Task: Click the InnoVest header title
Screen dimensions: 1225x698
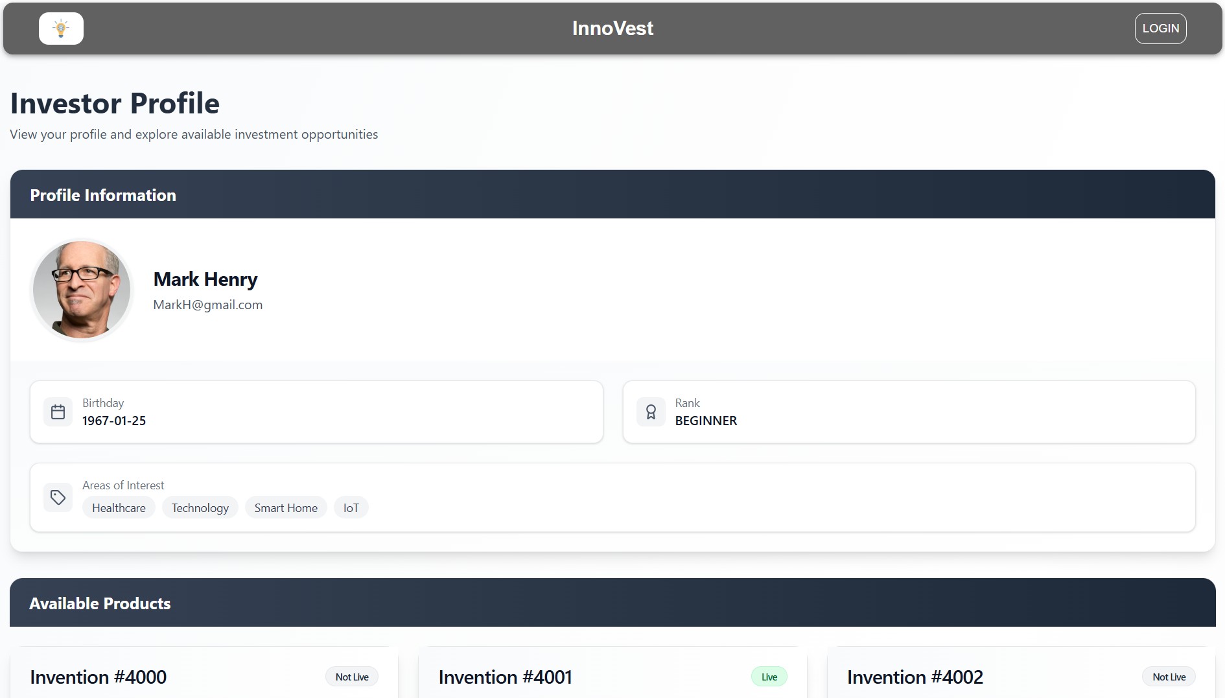Action: [x=612, y=29]
